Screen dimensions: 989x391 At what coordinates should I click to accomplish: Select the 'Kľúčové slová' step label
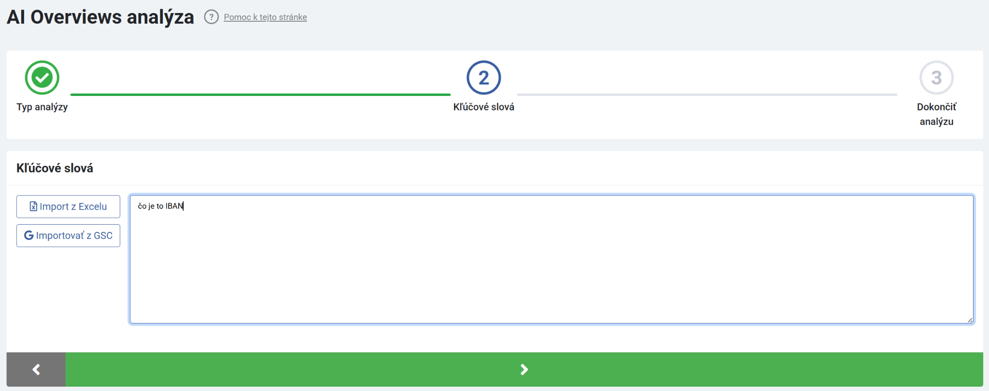483,107
